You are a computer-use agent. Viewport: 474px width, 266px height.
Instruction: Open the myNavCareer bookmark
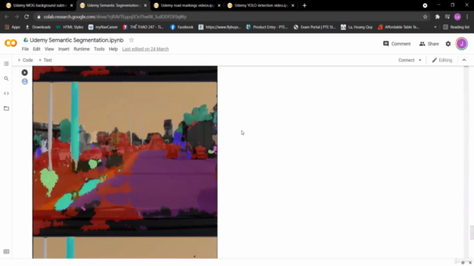coord(103,27)
